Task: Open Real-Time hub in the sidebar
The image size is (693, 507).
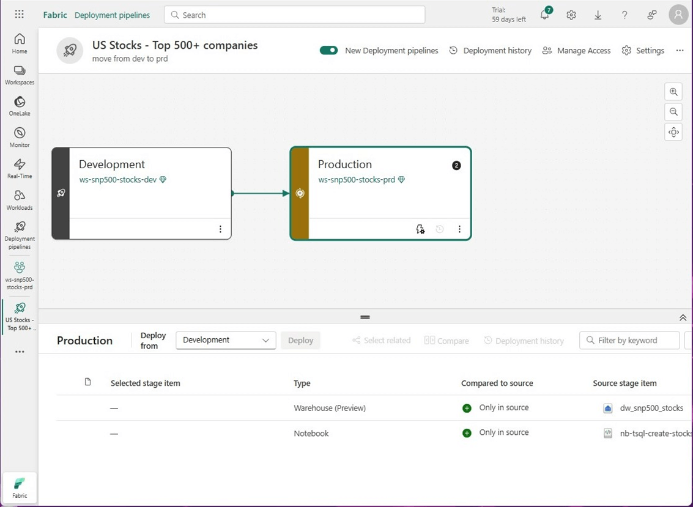Action: coord(20,168)
